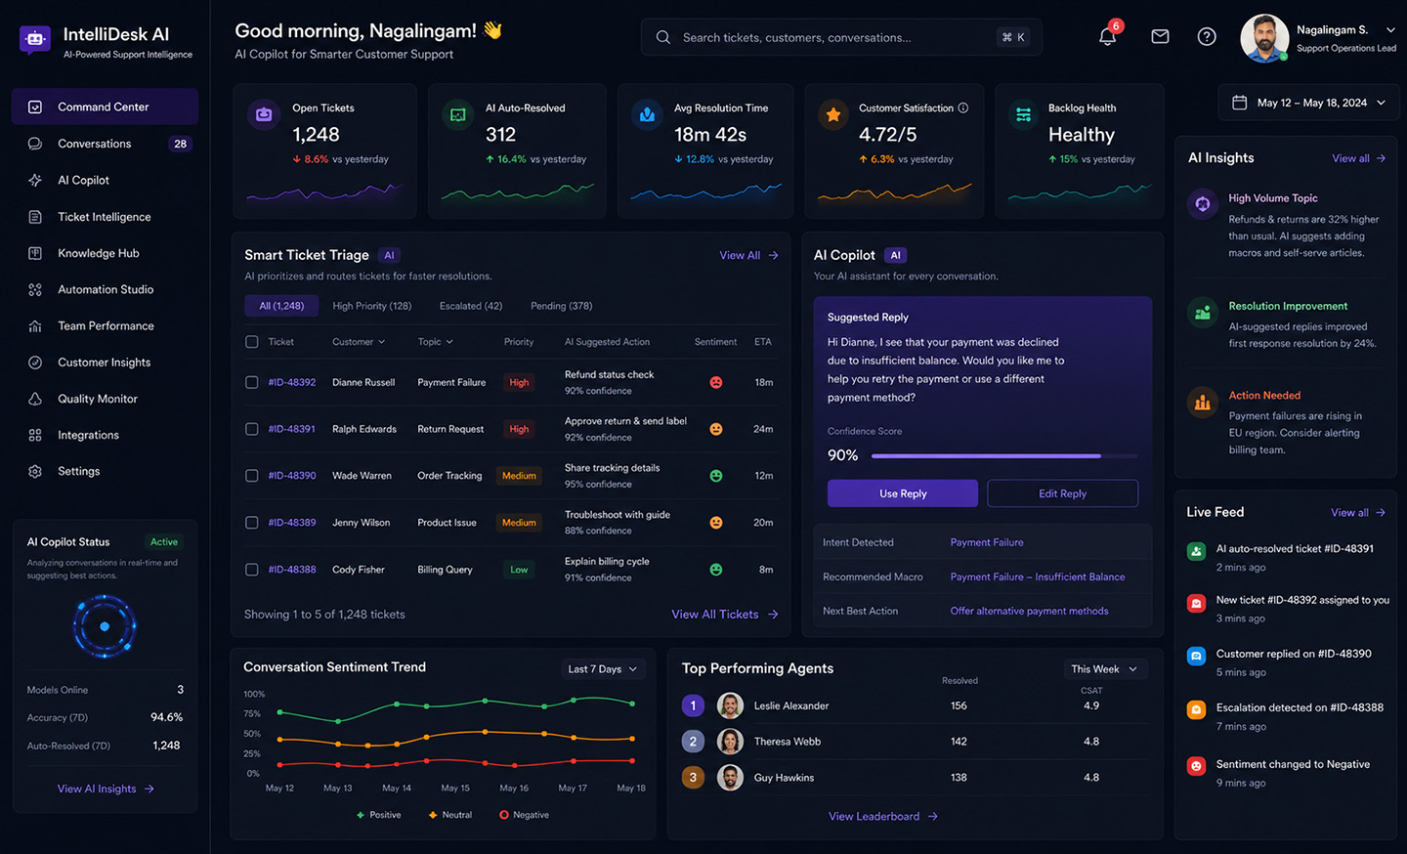Click the Confidence Score 90% progress bar

click(x=1004, y=455)
